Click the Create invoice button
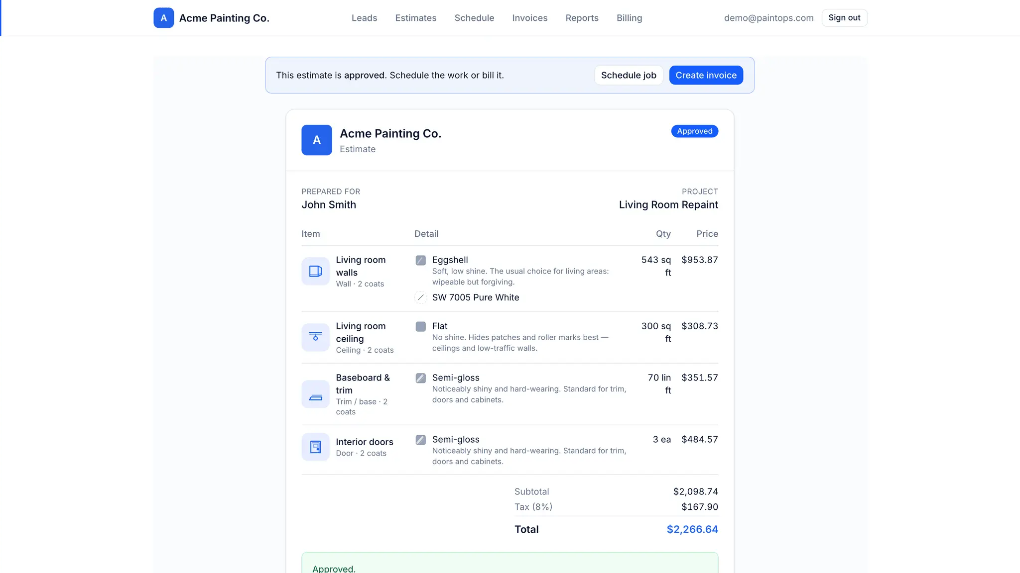 pyautogui.click(x=706, y=75)
